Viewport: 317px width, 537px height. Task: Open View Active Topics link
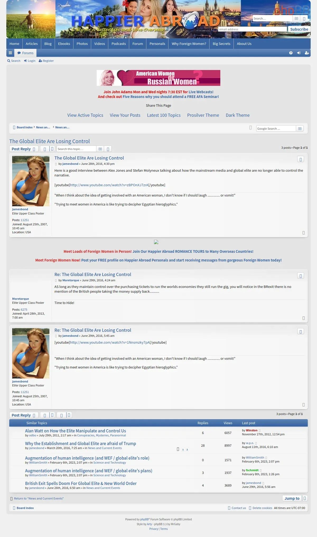85,115
